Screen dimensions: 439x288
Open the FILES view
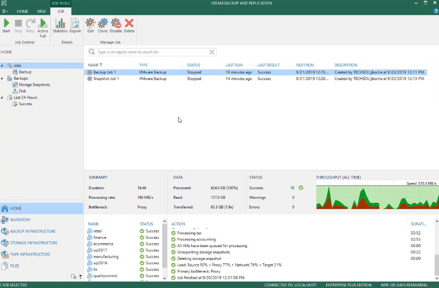pyautogui.click(x=42, y=266)
